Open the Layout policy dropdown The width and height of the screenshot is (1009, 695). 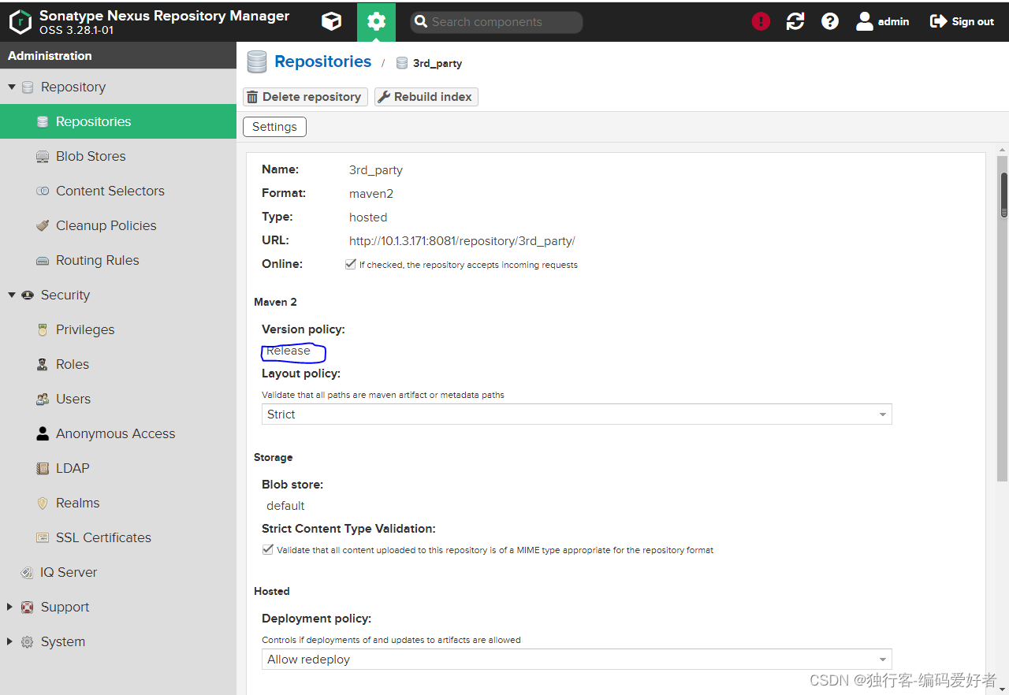click(881, 414)
